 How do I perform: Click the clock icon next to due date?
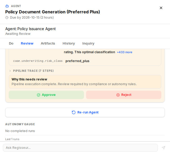coord(7,18)
